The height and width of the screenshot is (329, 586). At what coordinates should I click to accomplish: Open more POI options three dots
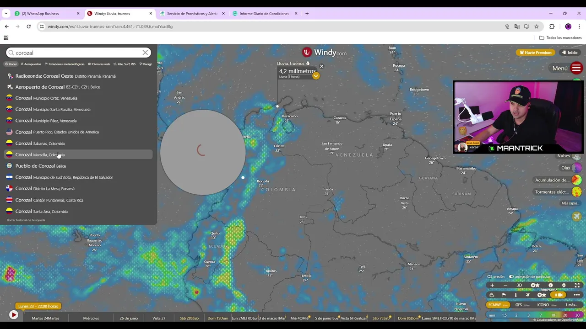(576, 295)
